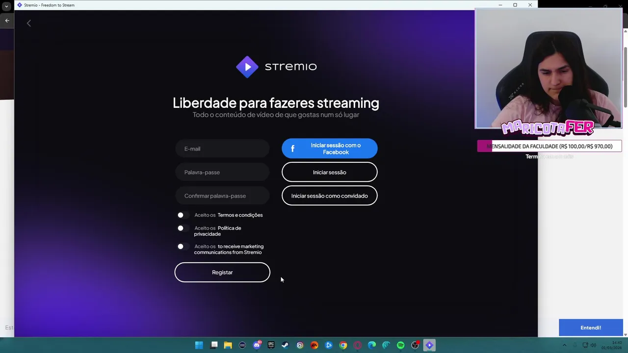This screenshot has height=353, width=628.
Task: Open the top-left window dropdown chevron
Action: click(6, 6)
